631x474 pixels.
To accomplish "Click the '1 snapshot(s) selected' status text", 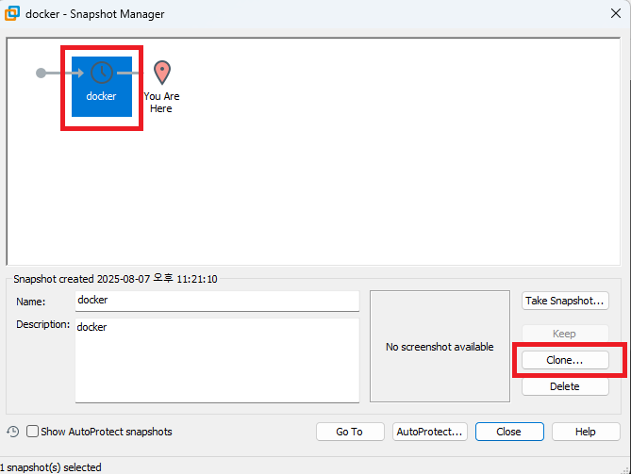I will point(51,467).
